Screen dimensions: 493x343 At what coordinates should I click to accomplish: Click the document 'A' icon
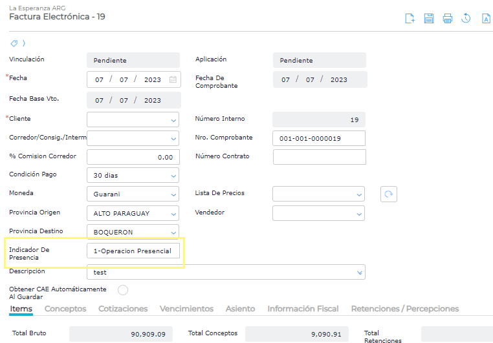(486, 19)
